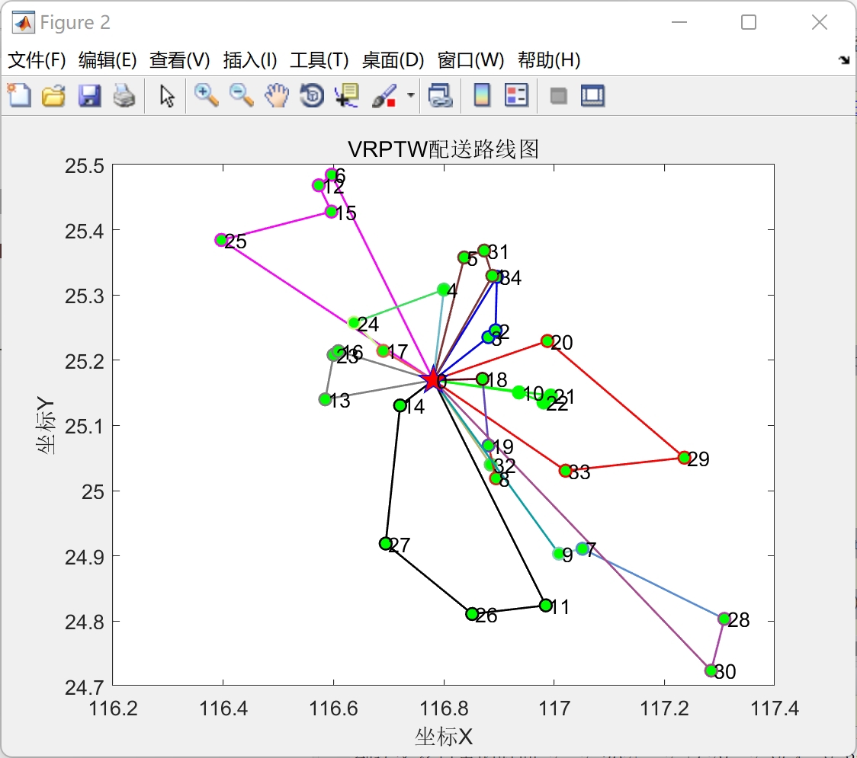Activate the Zoom In magnifier tool
This screenshot has height=758, width=857.
(207, 95)
